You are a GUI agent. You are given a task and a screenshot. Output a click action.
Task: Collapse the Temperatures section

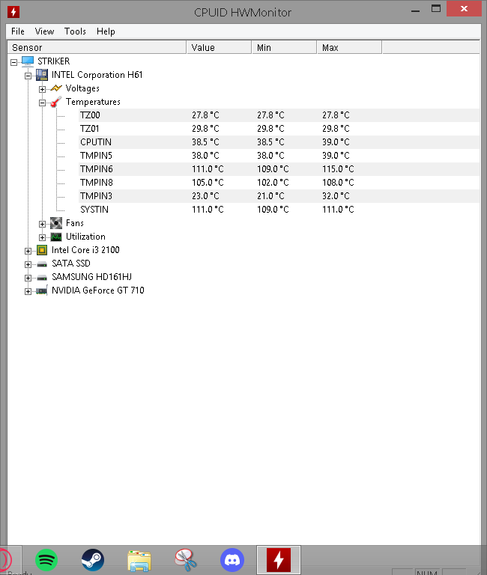pos(42,103)
